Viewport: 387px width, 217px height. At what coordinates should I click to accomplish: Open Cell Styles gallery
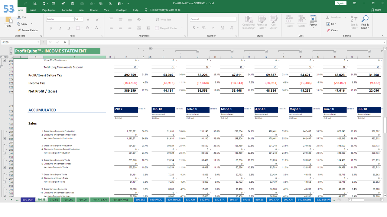pyautogui.click(x=273, y=22)
